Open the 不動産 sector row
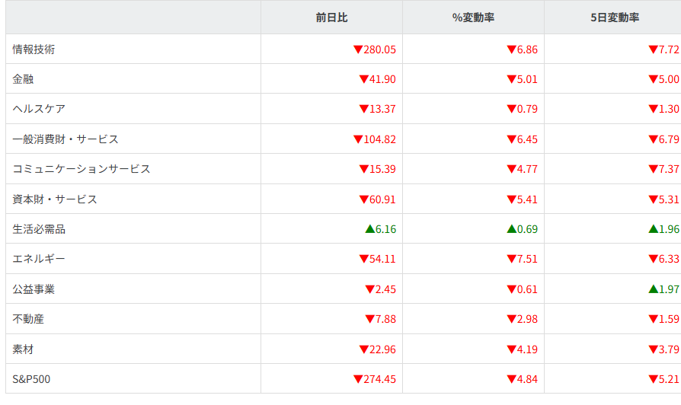 click(x=29, y=319)
